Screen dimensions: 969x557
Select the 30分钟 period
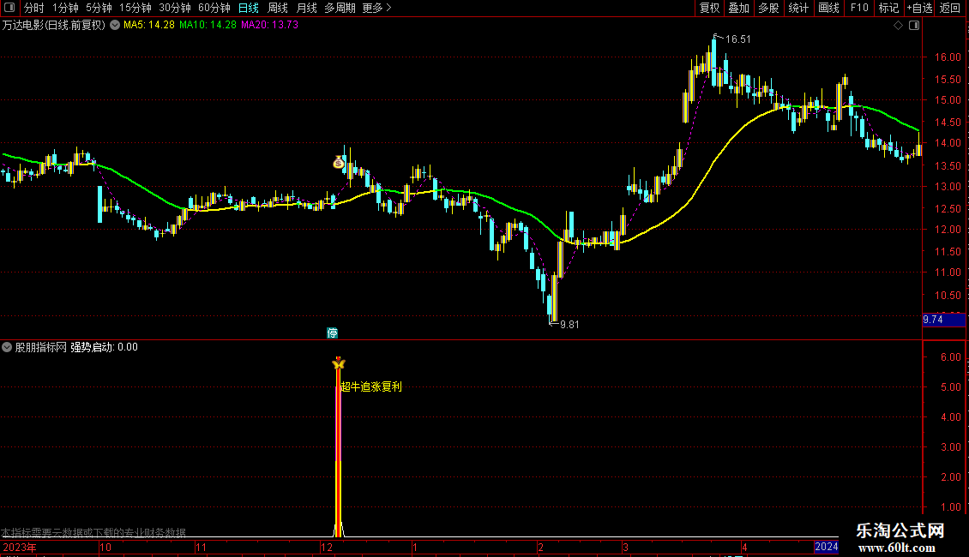(x=175, y=8)
